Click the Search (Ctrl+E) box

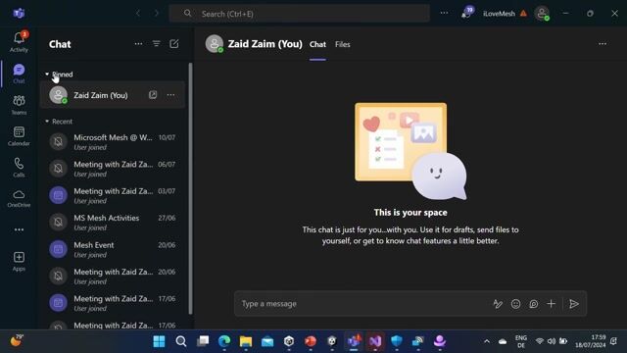click(x=299, y=14)
